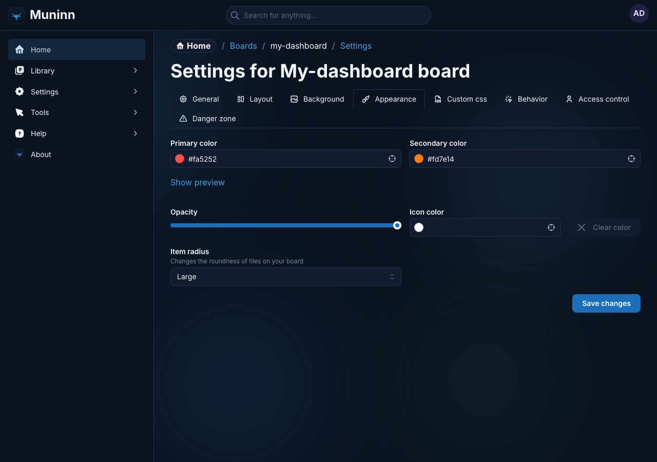Viewport: 657px width, 462px height.
Task: Click the middle of Opacity slider track
Action: point(286,225)
